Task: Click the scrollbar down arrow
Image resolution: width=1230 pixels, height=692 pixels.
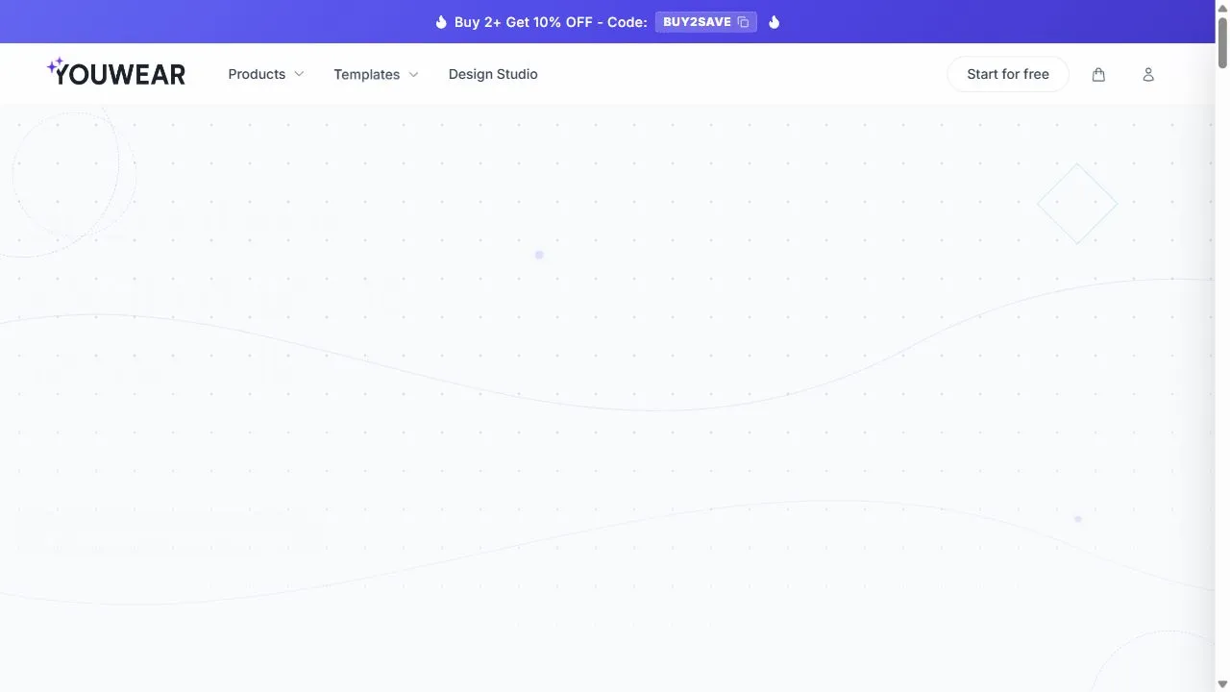Action: coord(1222,683)
